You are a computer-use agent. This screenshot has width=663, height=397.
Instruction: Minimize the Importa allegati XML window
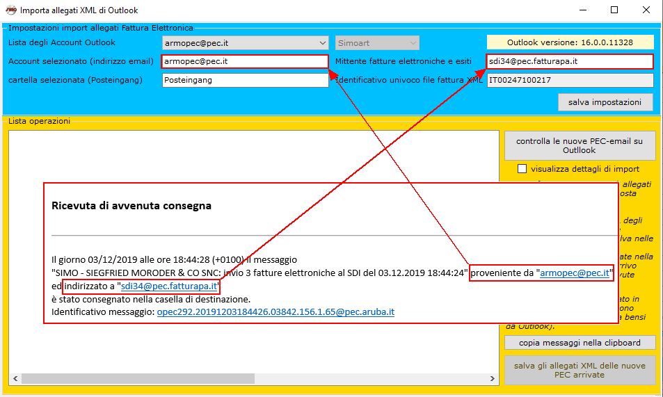(x=582, y=10)
